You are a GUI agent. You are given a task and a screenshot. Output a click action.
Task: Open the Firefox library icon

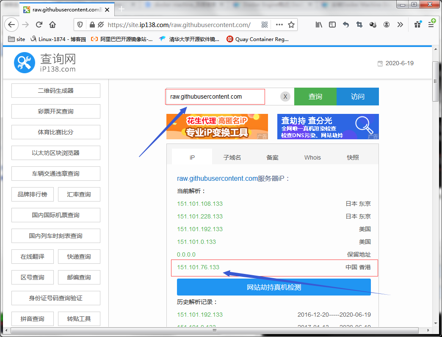319,25
